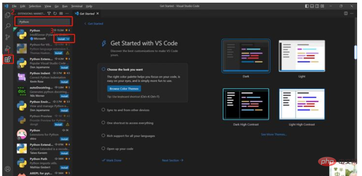The image size is (362, 176).
Task: Click the Microsoft Python extension icon
Action: [22, 34]
